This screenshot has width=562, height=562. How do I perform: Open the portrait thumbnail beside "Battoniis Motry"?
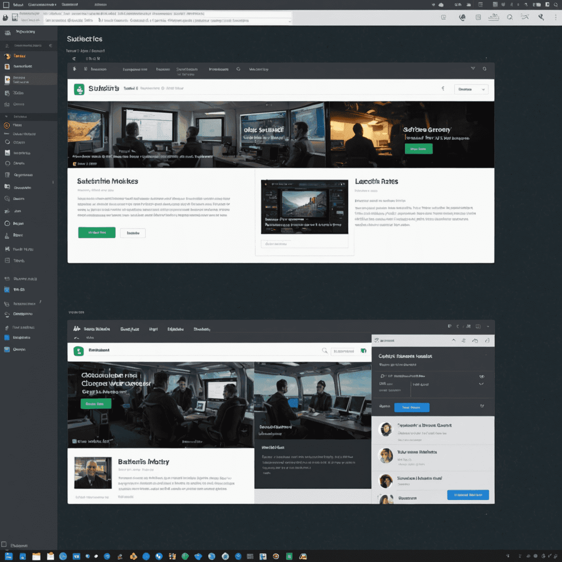(93, 473)
